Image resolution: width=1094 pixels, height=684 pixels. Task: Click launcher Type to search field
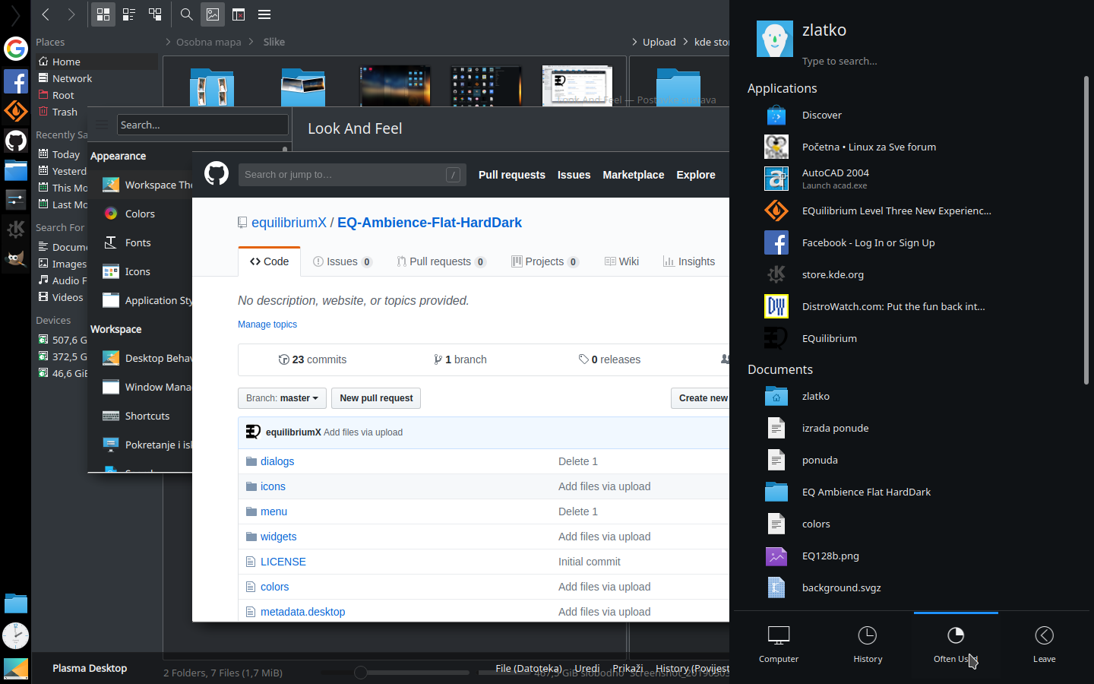click(839, 62)
